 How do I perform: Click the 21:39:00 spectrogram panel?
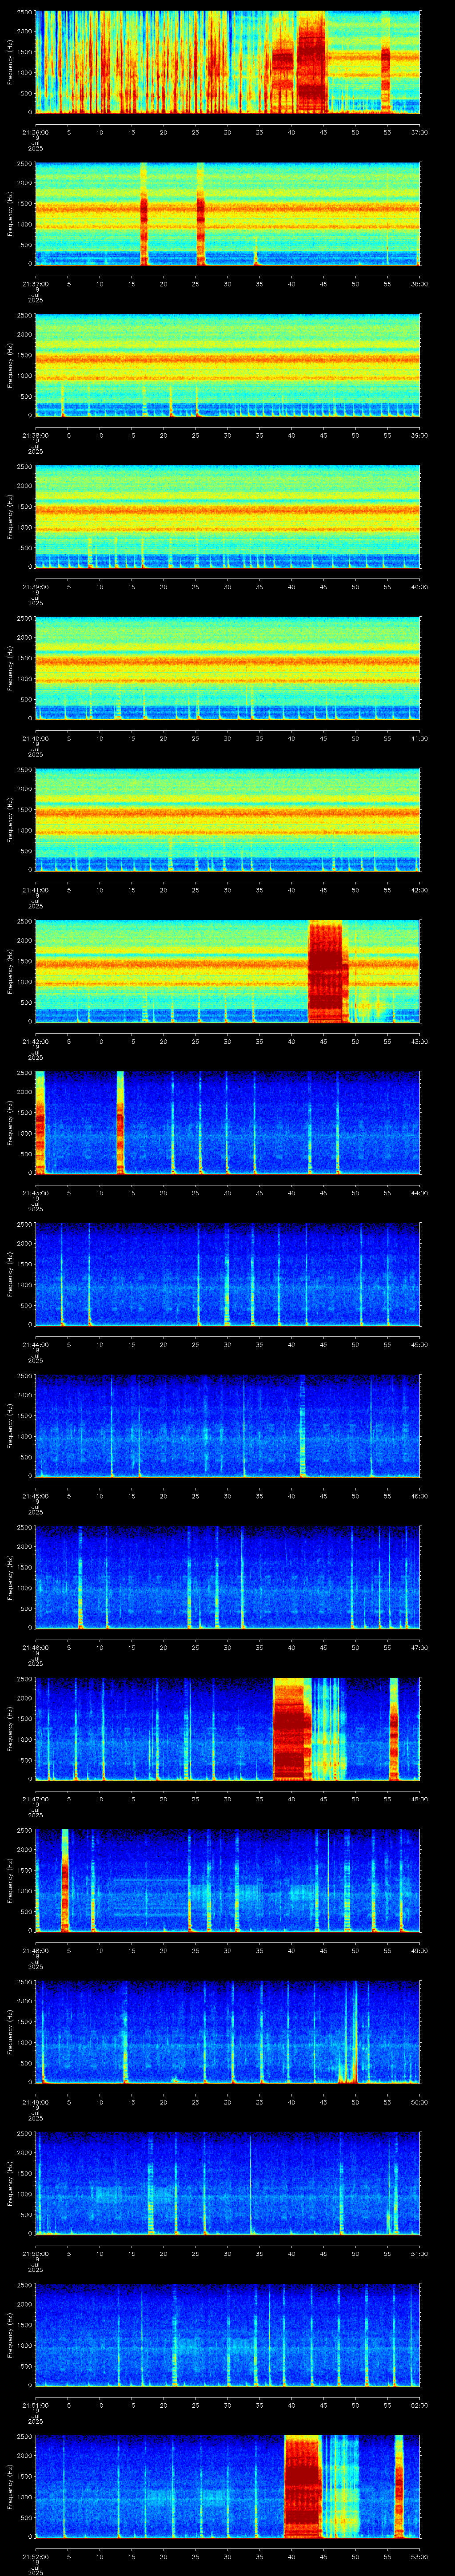click(x=228, y=517)
